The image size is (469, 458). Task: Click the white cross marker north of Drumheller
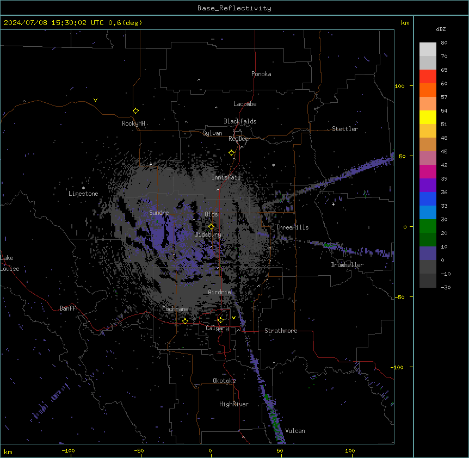pos(333,204)
